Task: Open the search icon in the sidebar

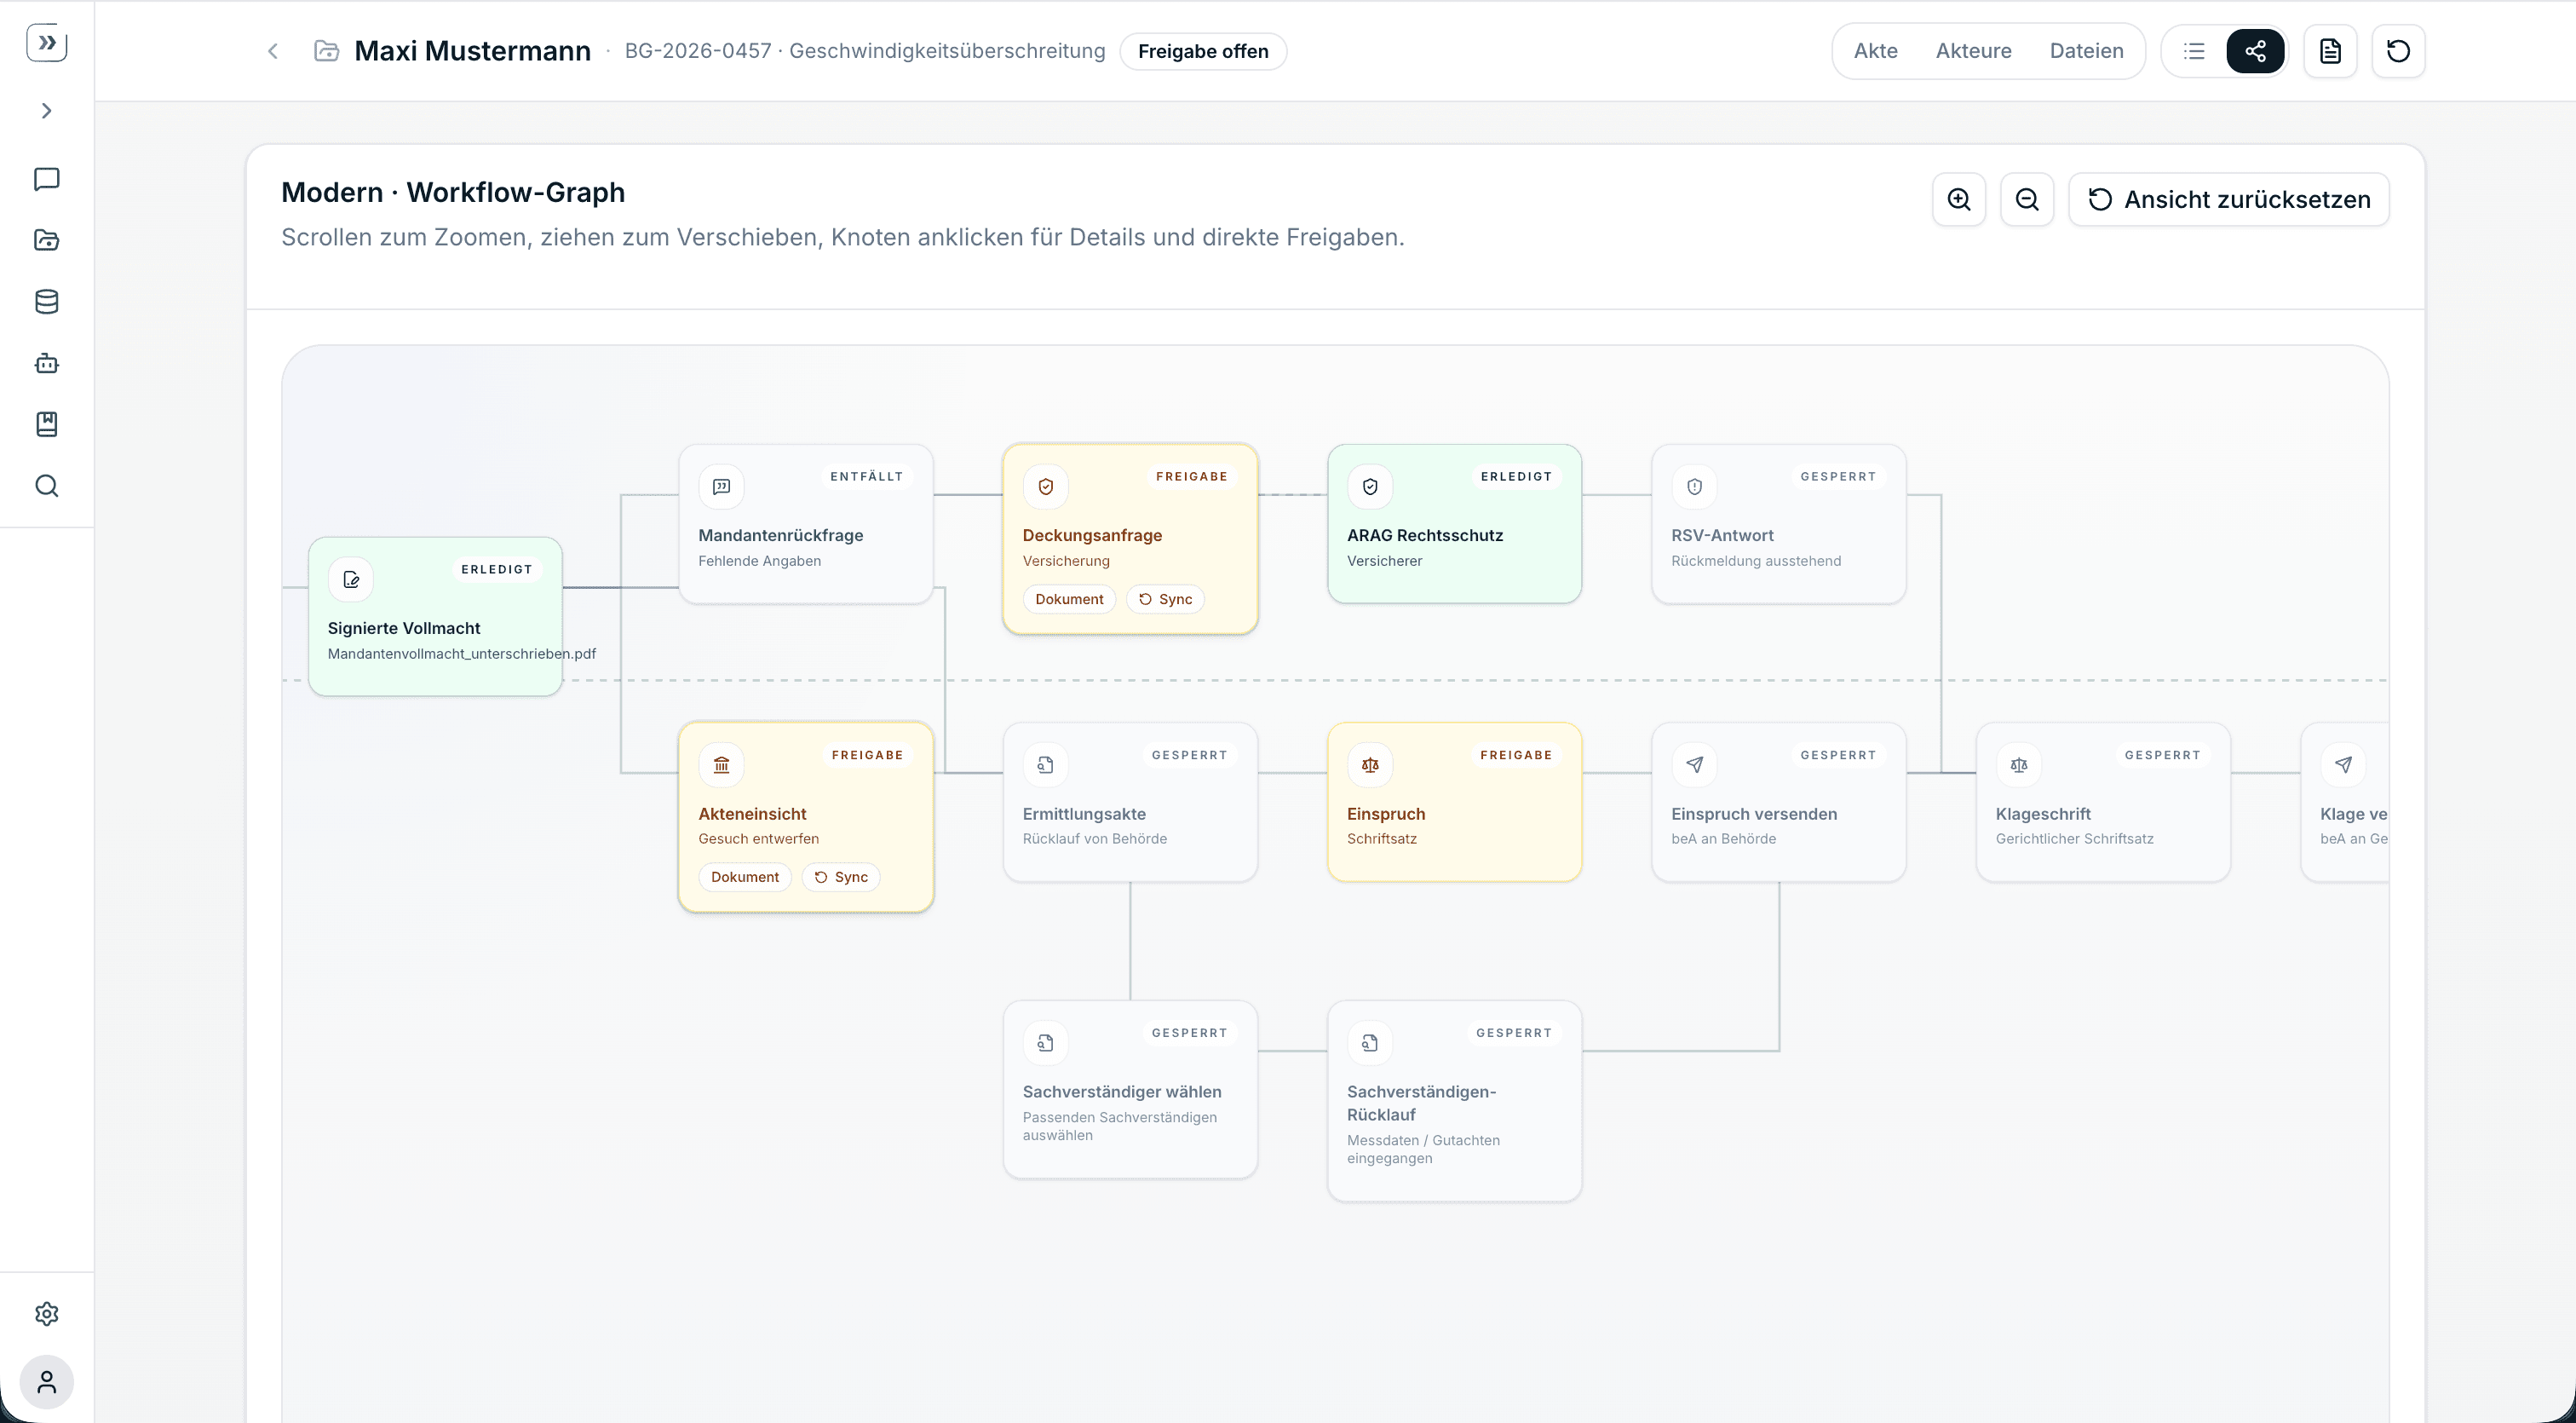Action: pyautogui.click(x=46, y=486)
